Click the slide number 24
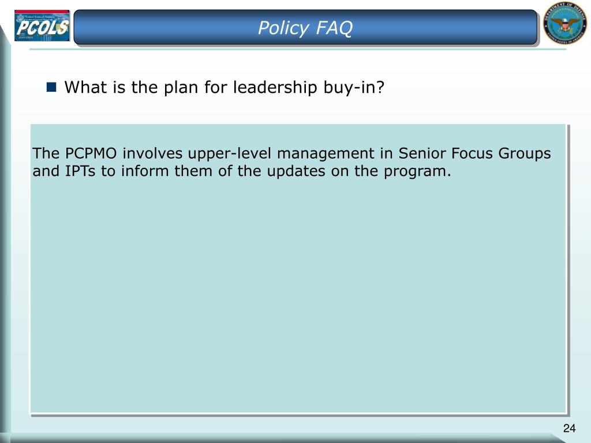 [569, 429]
